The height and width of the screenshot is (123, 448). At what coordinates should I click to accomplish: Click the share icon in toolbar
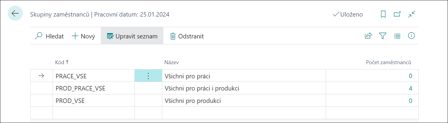[x=368, y=36]
